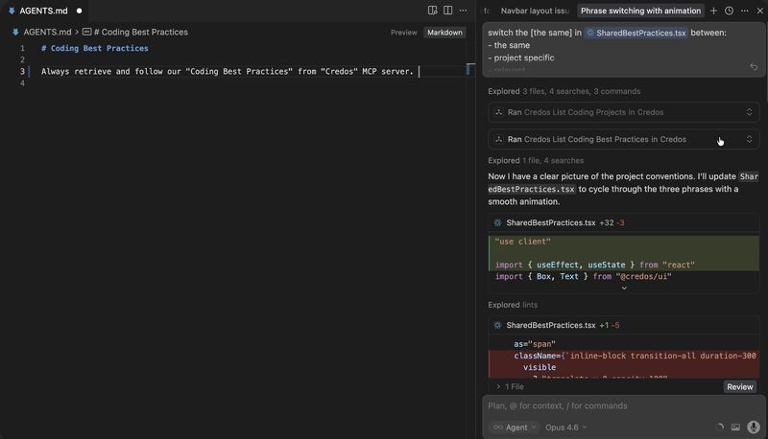This screenshot has height=439, width=768.
Task: Expand the SharedBestPractices.tsx diff chevron
Action: [624, 288]
